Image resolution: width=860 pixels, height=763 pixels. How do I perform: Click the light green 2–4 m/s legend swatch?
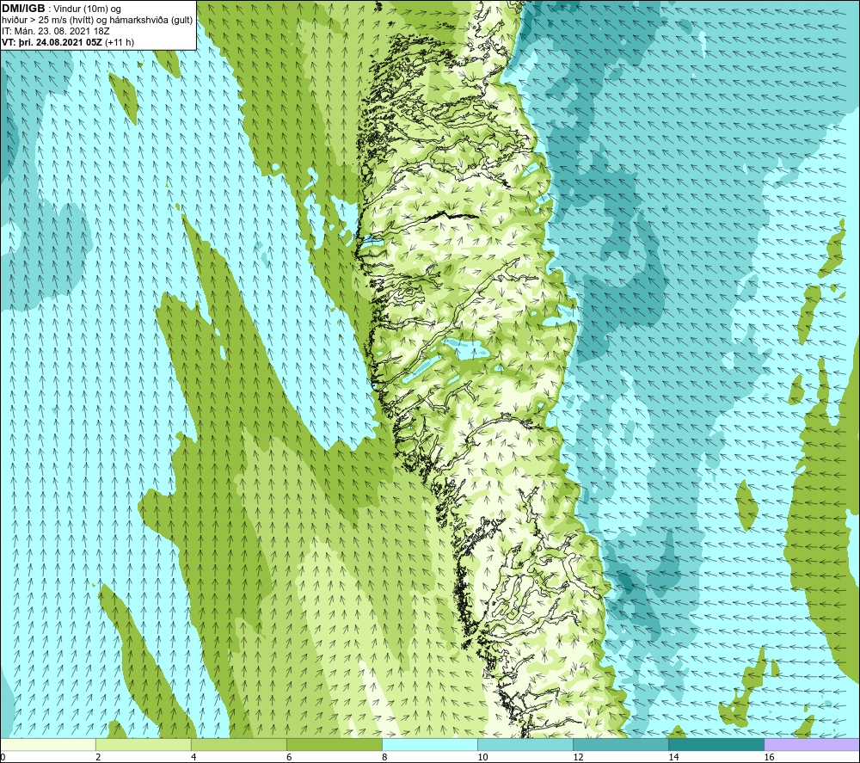click(x=143, y=744)
